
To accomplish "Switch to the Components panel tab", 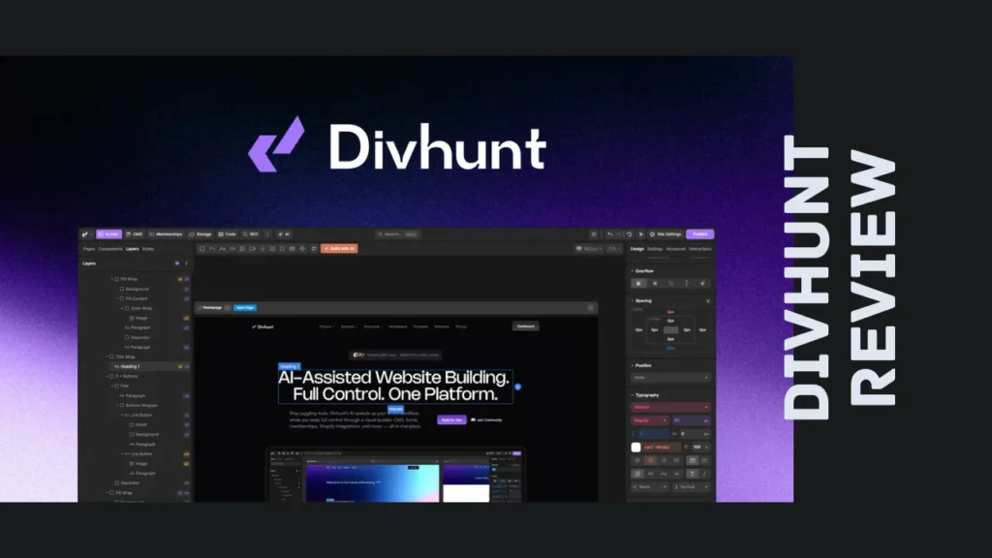I will [110, 249].
